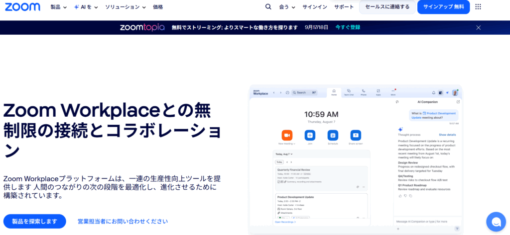Image resolution: width=510 pixels, height=235 pixels.
Task: Expand the 製品 dropdown menu
Action: pos(58,7)
